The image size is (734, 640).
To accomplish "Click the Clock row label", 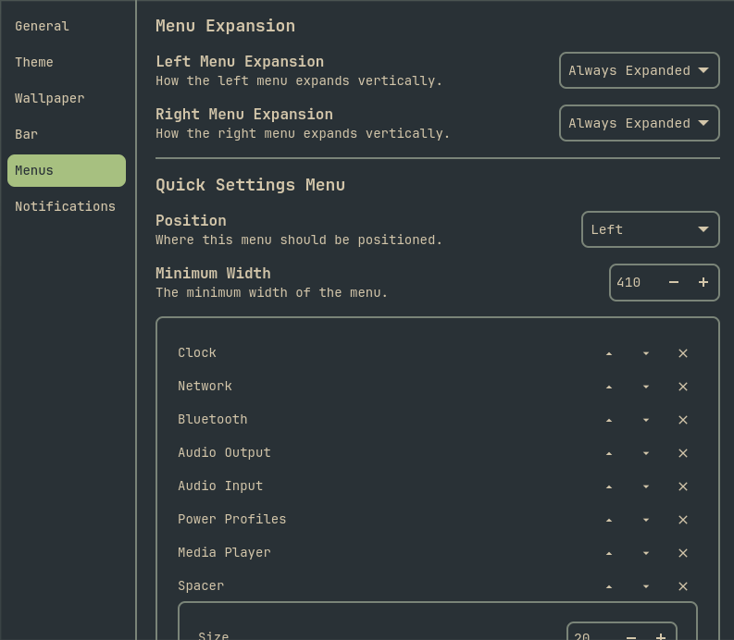I will pyautogui.click(x=197, y=352).
